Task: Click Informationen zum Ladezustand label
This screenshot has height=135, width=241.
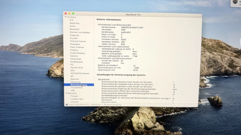Action: coord(113,46)
